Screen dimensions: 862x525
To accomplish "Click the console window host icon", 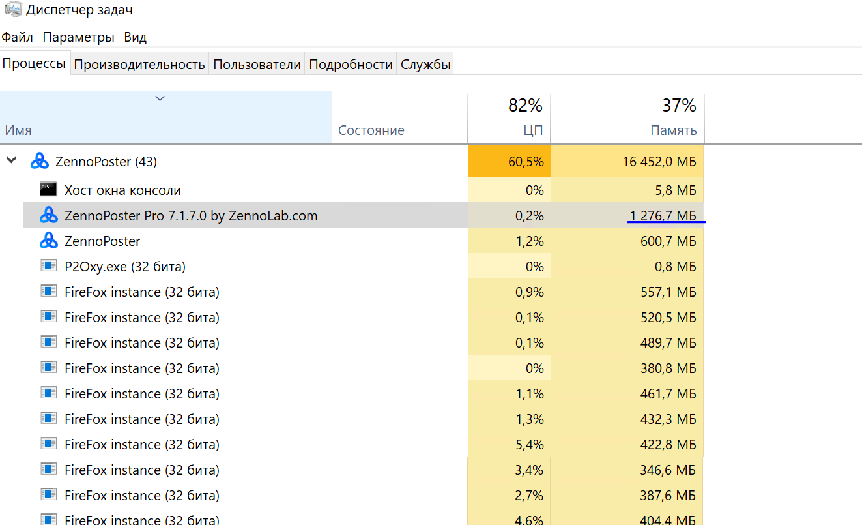I will click(x=48, y=190).
